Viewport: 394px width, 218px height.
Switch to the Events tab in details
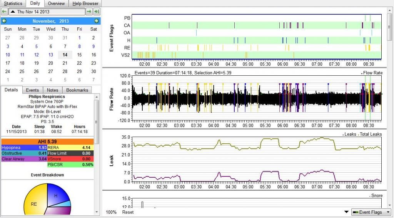click(32, 90)
